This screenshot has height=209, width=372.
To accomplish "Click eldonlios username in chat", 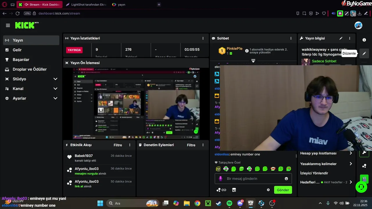I will click(221, 154).
